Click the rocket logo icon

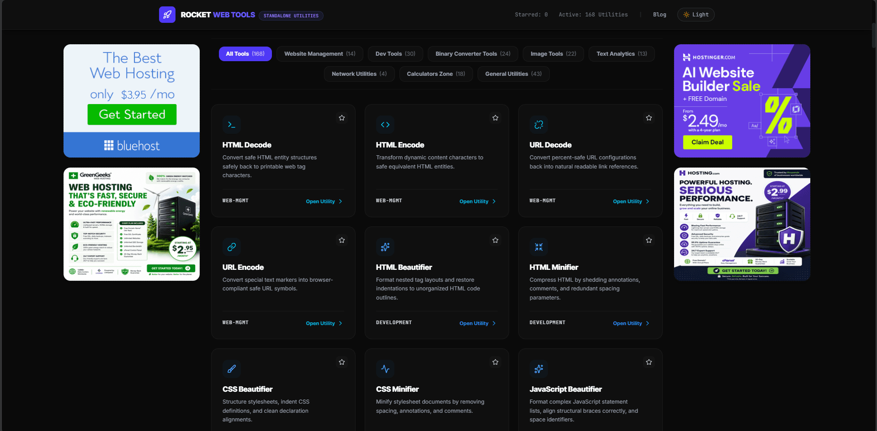pyautogui.click(x=167, y=15)
